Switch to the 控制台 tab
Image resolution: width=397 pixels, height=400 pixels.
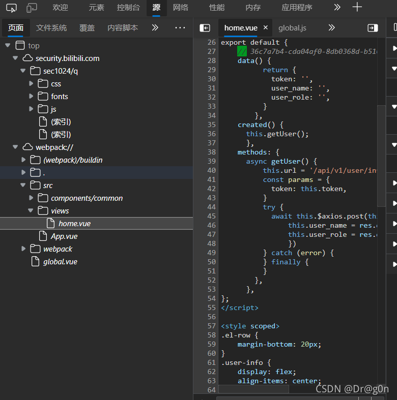(128, 8)
